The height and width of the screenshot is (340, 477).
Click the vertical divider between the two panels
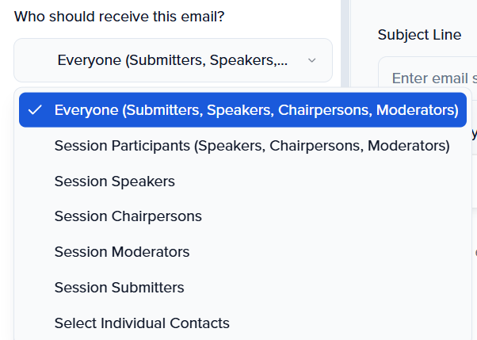coord(345,40)
